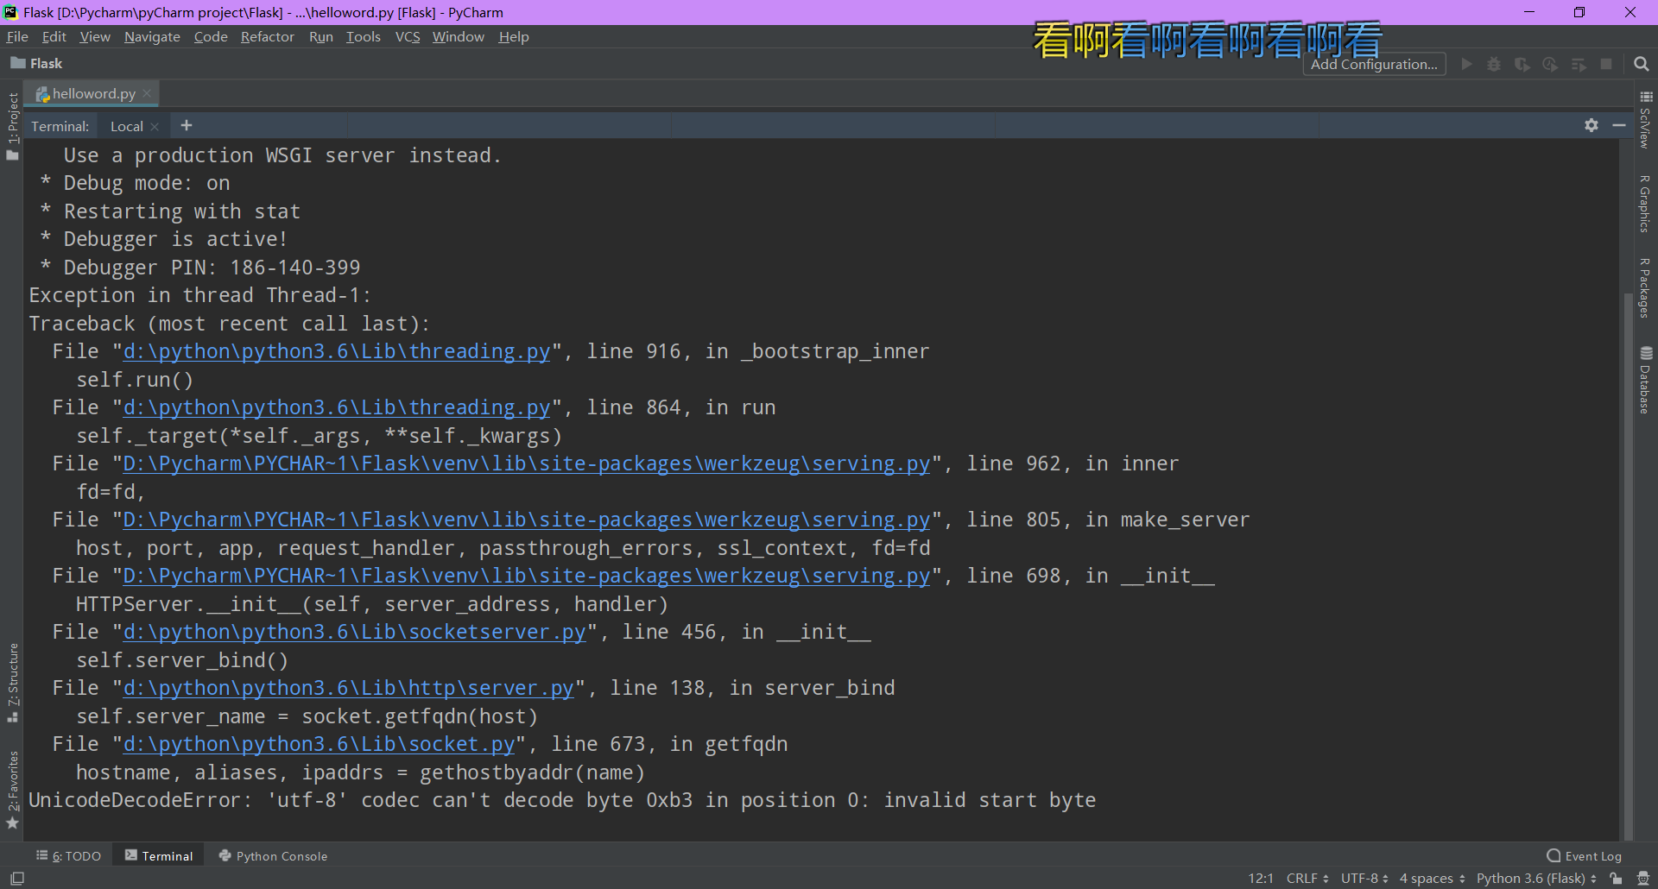Click Add Configuration button
Image resolution: width=1658 pixels, height=889 pixels.
point(1374,64)
